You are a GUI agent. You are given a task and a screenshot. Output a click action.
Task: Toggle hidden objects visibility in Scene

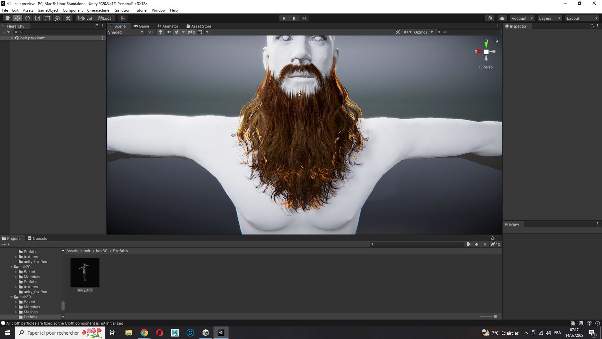click(x=191, y=32)
